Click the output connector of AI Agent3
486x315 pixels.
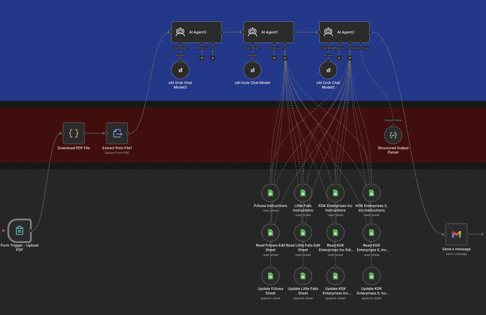(x=222, y=32)
